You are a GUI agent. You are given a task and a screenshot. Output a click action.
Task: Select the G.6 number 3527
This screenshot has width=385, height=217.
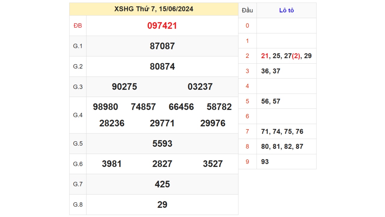tap(213, 164)
